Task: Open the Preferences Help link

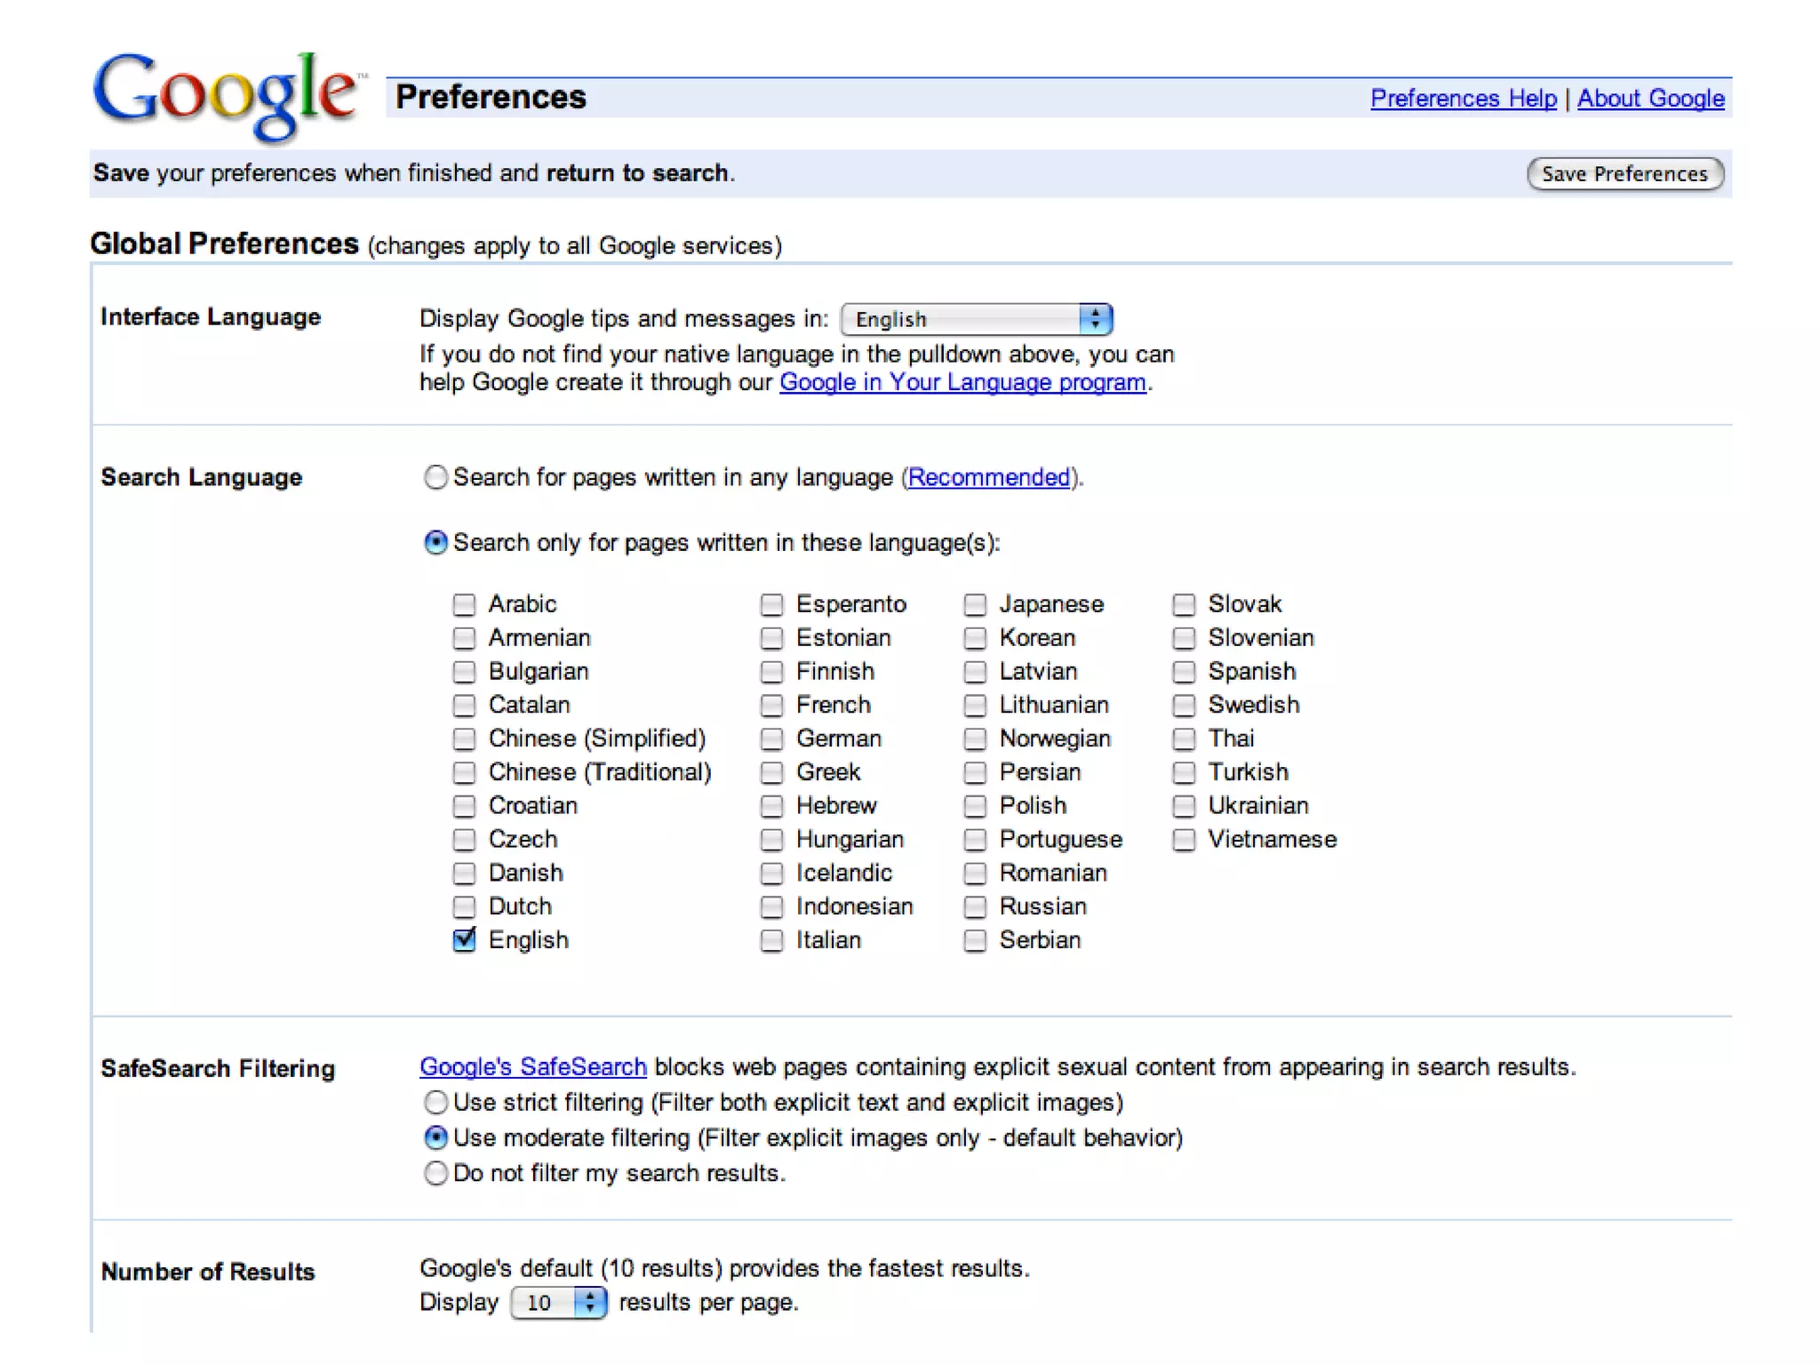Action: 1463,99
